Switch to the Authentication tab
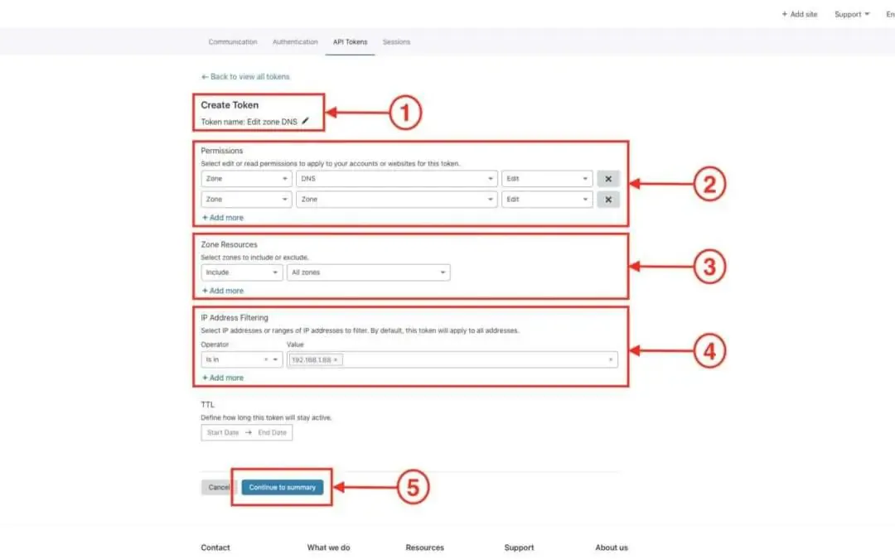Image resolution: width=895 pixels, height=559 pixels. 295,41
